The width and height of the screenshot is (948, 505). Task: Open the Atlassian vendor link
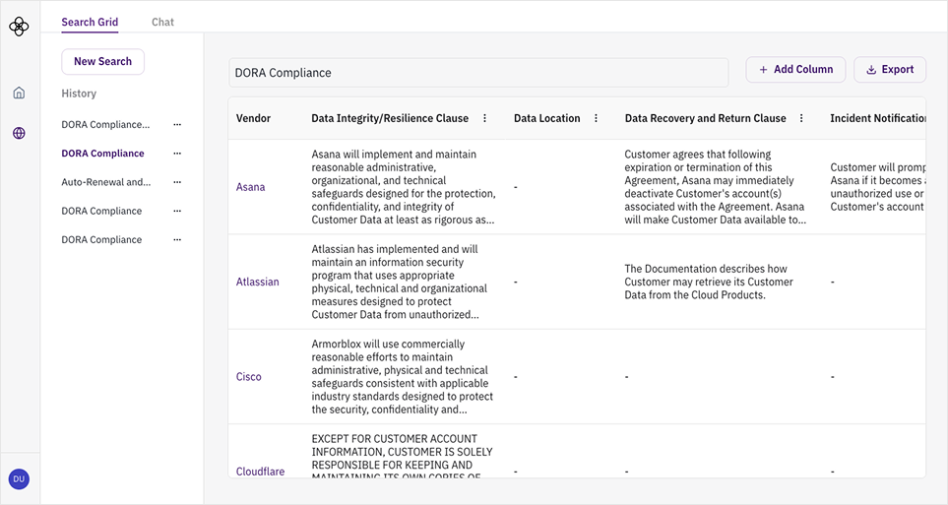257,282
